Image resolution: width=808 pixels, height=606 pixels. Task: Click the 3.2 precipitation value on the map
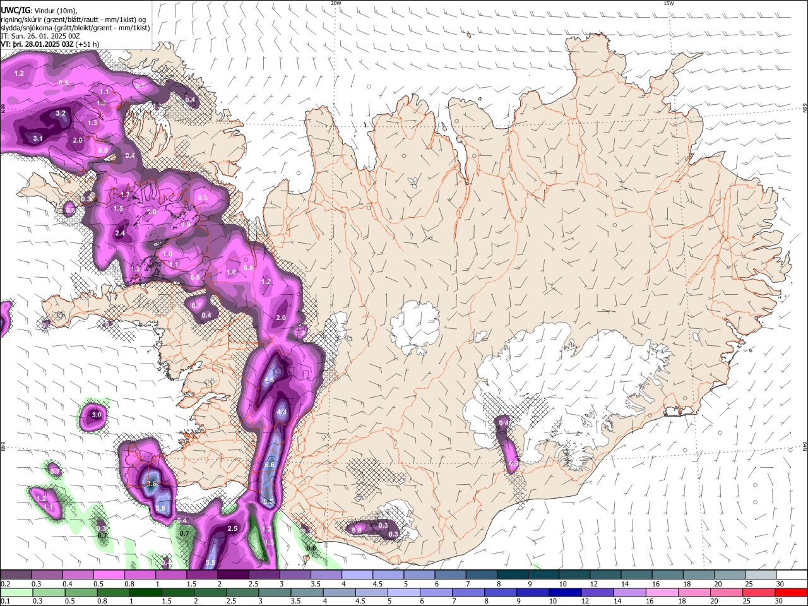point(61,114)
